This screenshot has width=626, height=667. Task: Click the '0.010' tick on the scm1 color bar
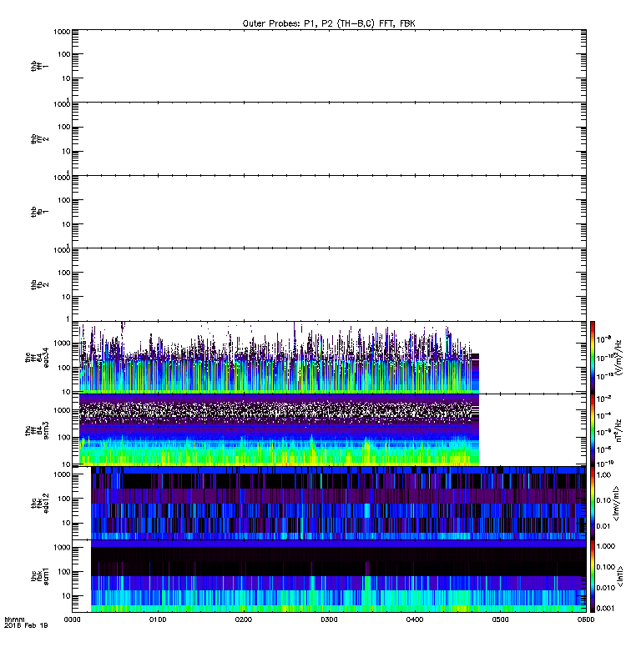point(606,588)
